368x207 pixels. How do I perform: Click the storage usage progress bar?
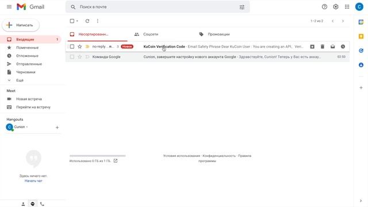point(98,156)
